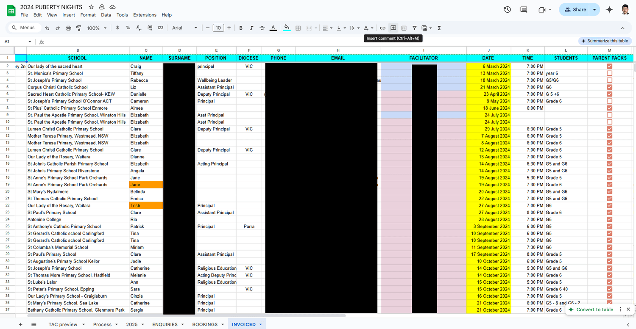Uncheck Parent Packs for Our lady of sacred heart
This screenshot has height=329, width=636.
coord(609,66)
